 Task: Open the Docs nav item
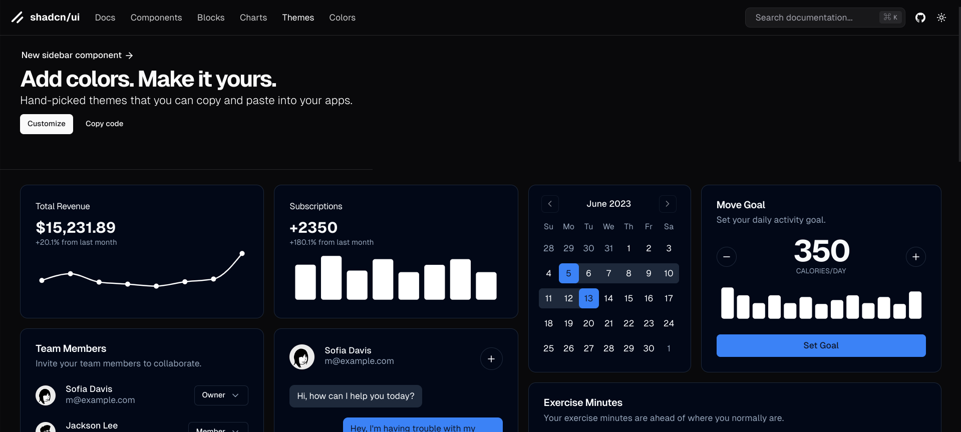(x=105, y=18)
